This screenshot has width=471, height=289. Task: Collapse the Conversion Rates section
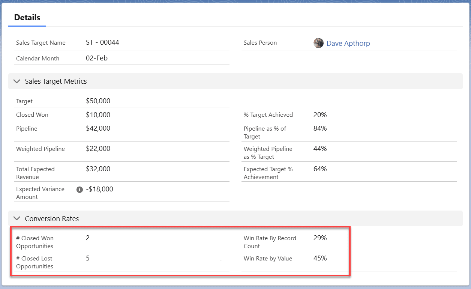(x=16, y=218)
